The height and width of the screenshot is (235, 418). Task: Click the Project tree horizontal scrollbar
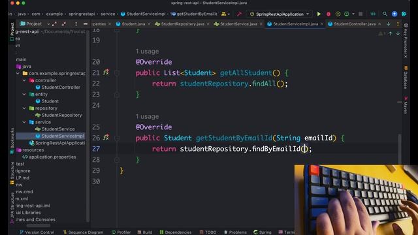point(38,226)
